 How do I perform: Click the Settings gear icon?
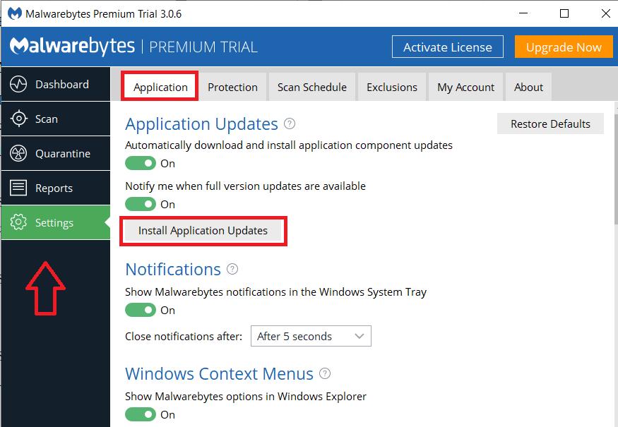(18, 222)
